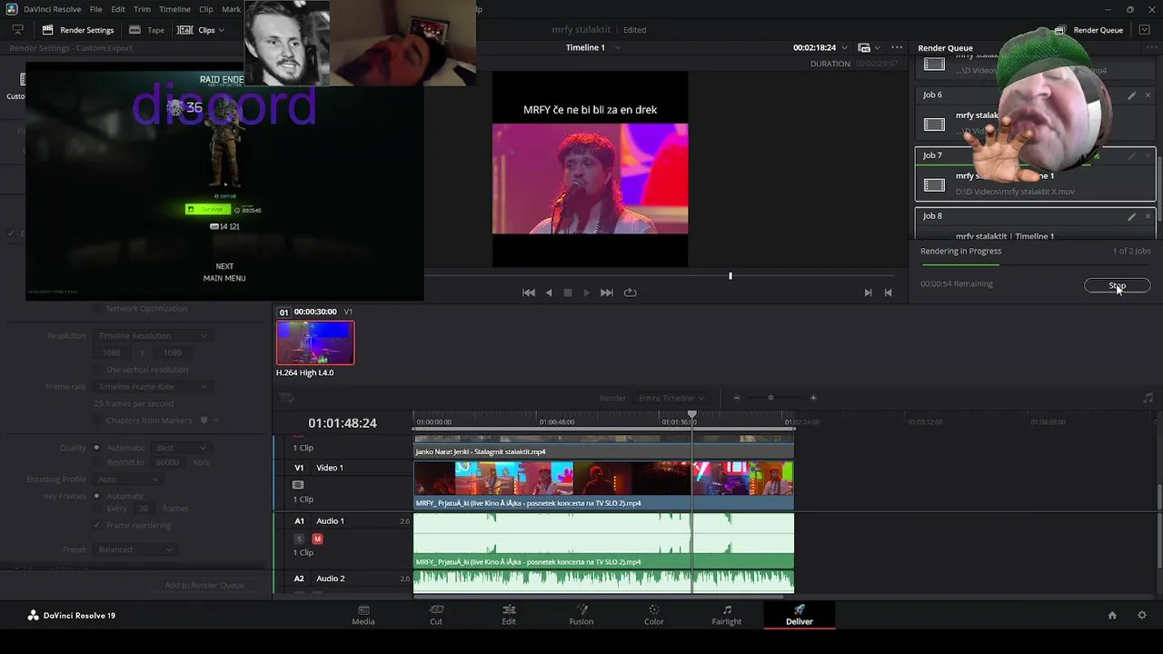Stop viewer playback

tap(568, 292)
